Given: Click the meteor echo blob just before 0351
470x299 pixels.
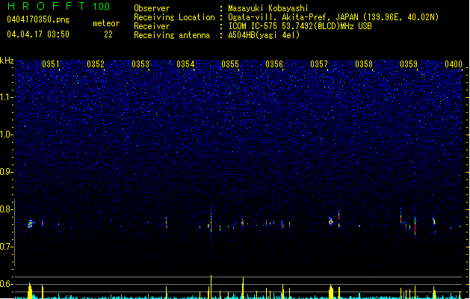Looking at the screenshot, I should point(31,224).
